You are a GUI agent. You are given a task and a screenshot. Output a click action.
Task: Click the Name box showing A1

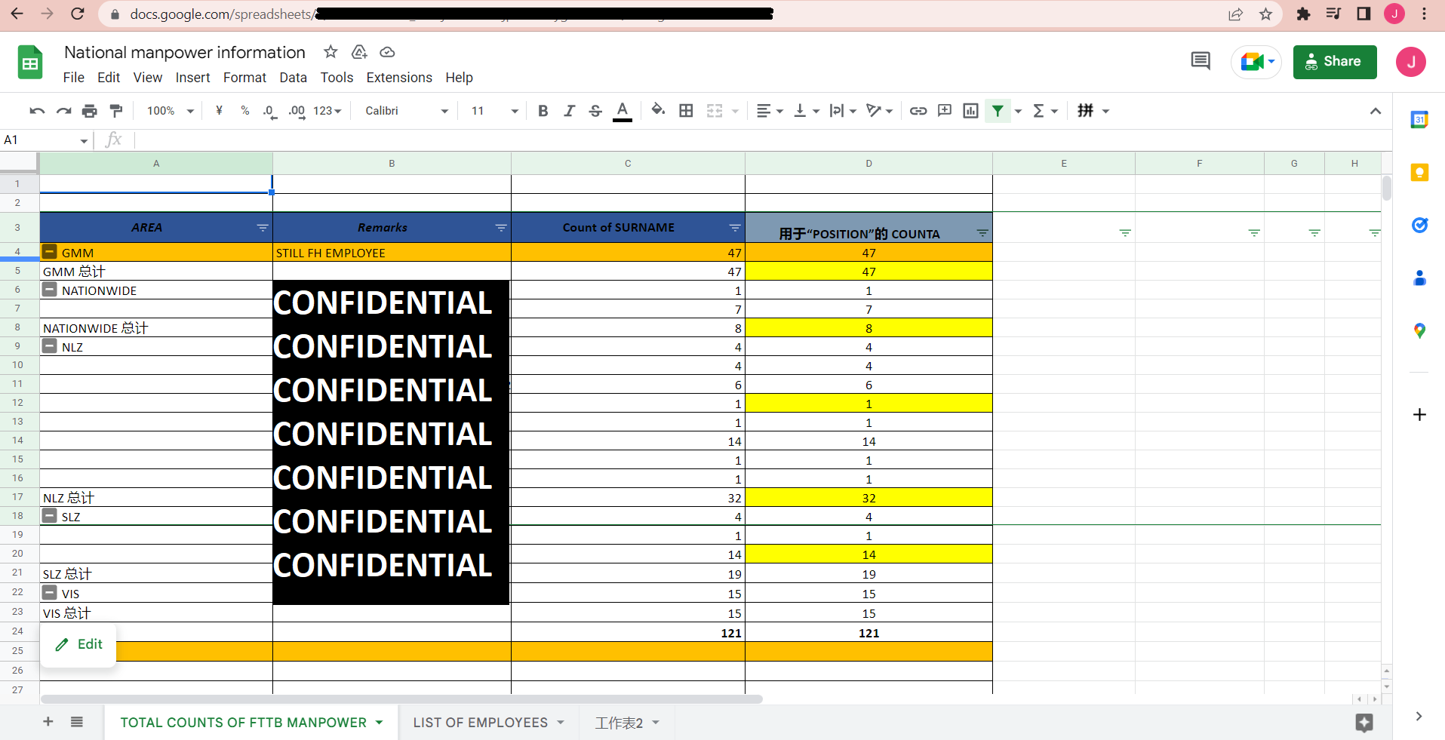[x=45, y=140]
